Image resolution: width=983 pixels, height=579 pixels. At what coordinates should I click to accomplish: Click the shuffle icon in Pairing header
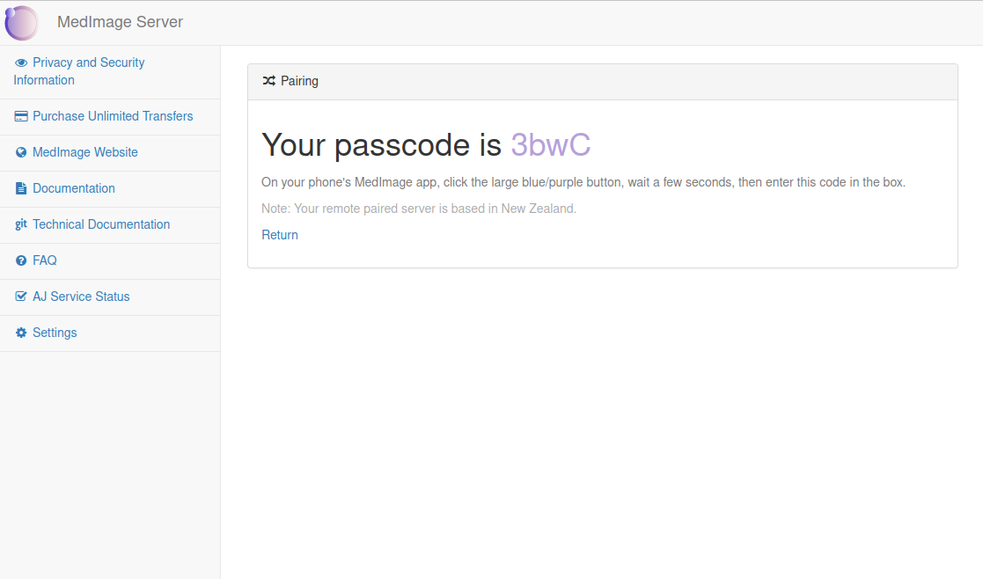(x=269, y=81)
